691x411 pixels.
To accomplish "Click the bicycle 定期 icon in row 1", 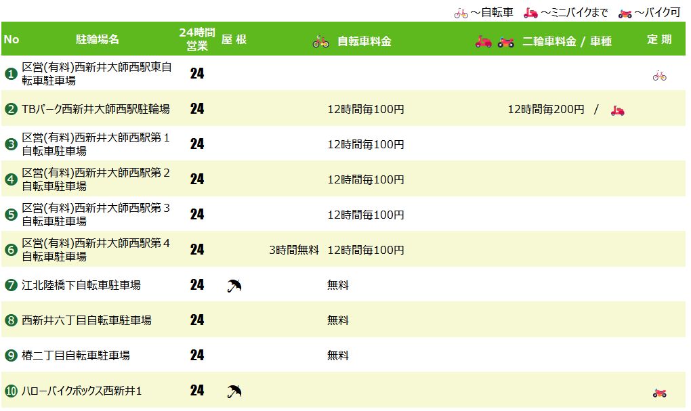I will pos(659,76).
